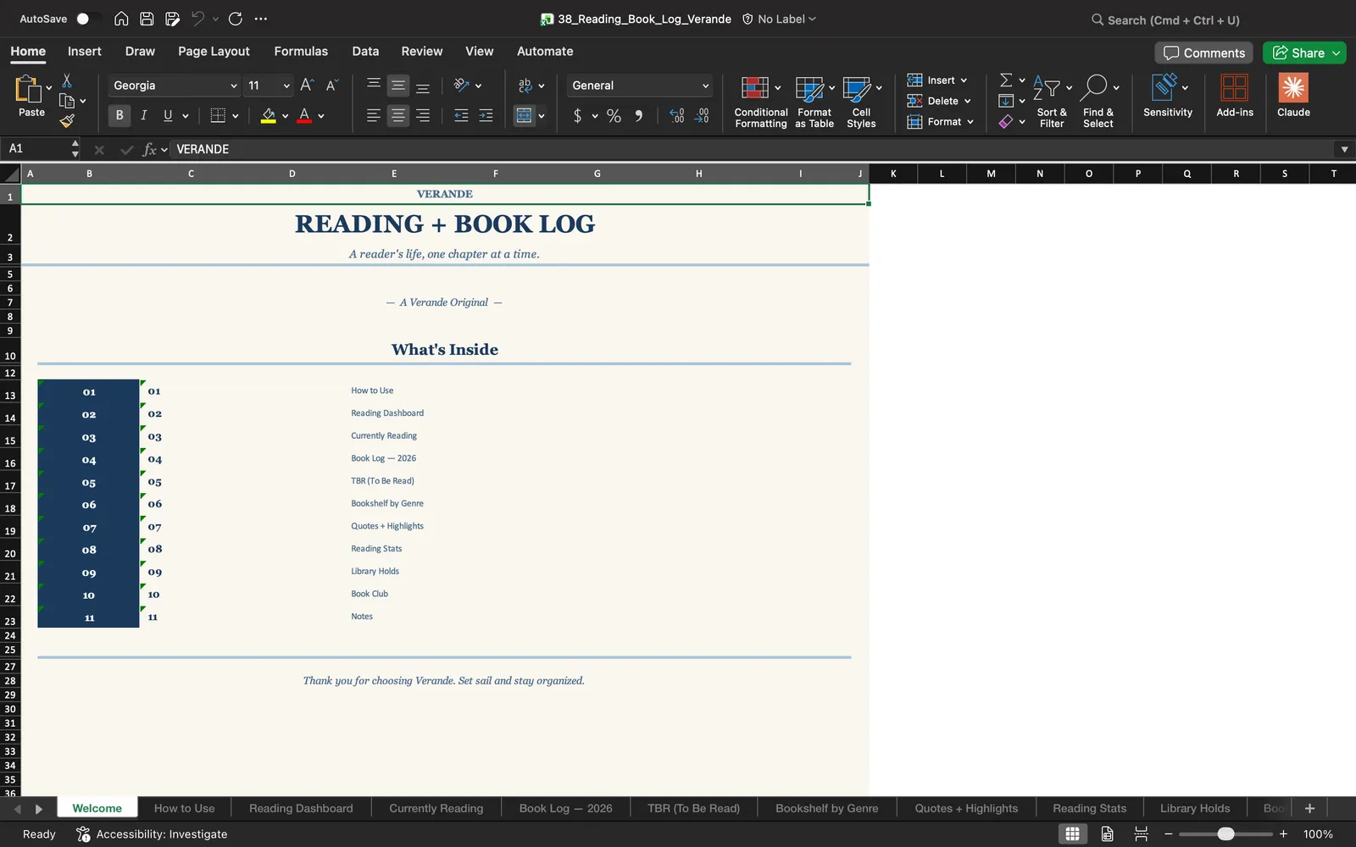Switch to the Currently Reading sheet tab
Viewport: 1356px width, 847px height.
point(436,808)
